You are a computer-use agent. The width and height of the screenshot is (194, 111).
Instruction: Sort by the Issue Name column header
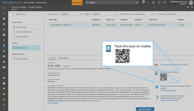53,20
